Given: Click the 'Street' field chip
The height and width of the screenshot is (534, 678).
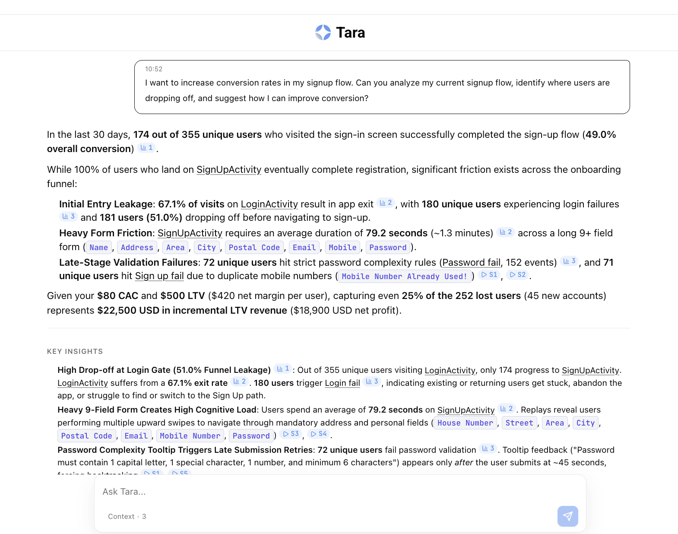Looking at the screenshot, I should (x=520, y=423).
